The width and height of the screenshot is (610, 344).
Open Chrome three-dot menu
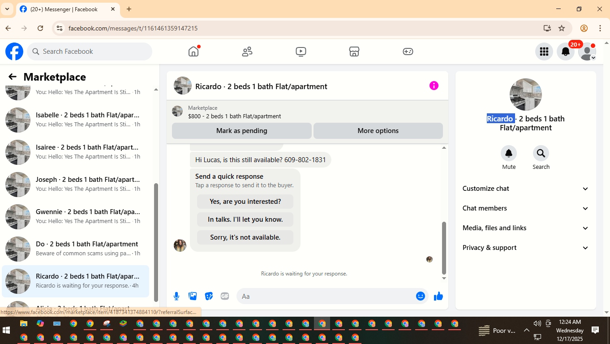600,28
